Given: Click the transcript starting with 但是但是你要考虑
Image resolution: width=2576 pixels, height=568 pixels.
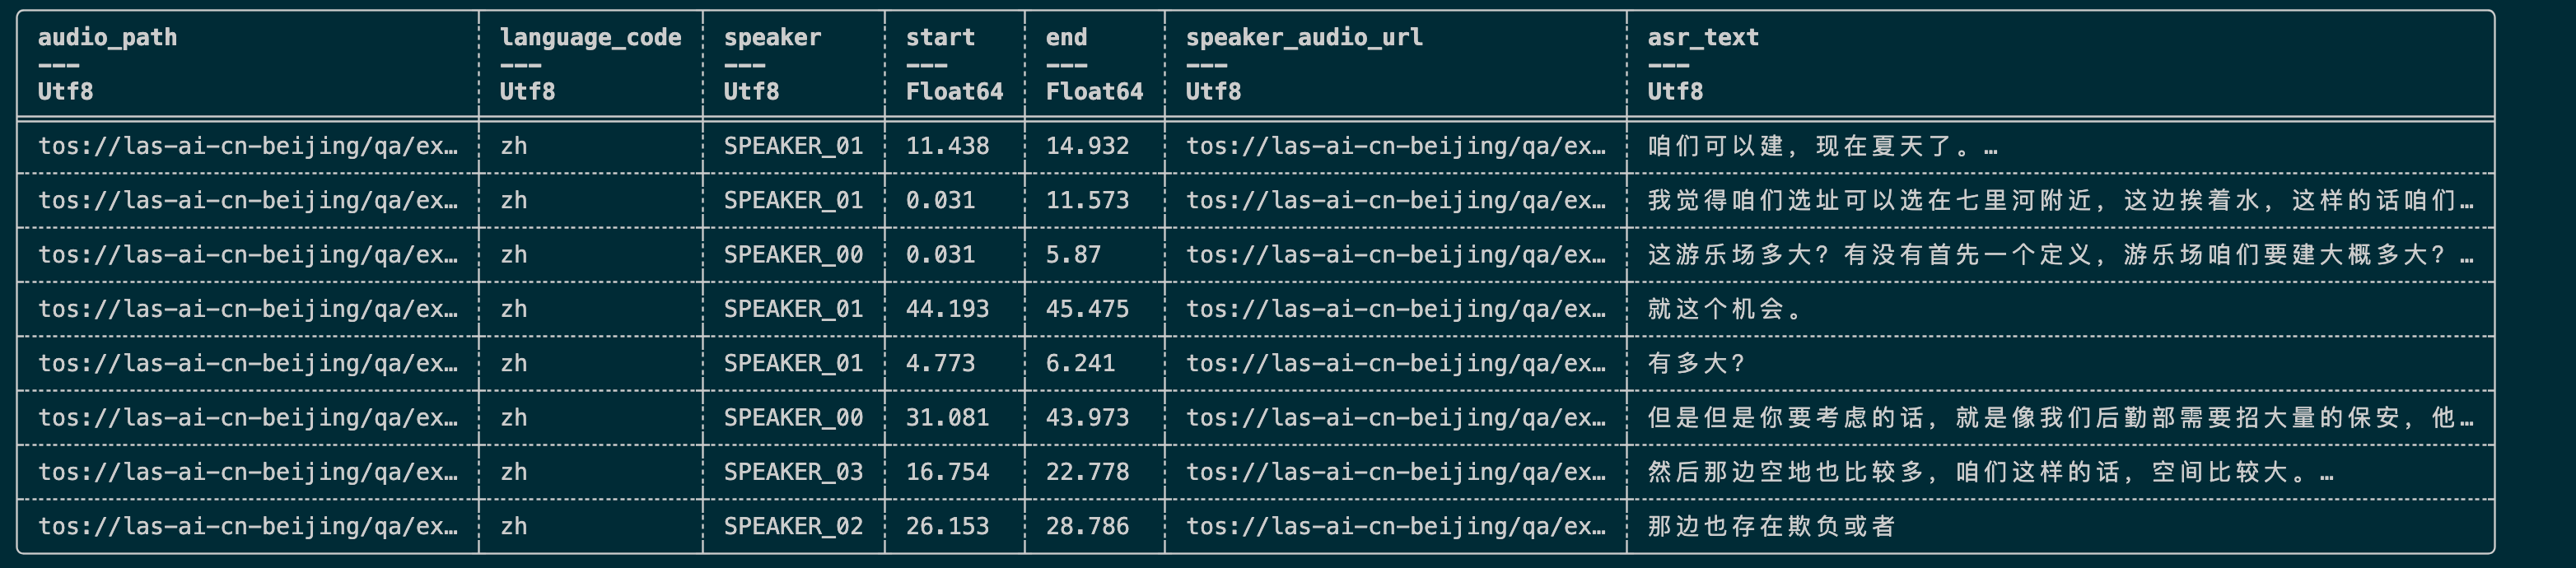Looking at the screenshot, I should (2060, 418).
